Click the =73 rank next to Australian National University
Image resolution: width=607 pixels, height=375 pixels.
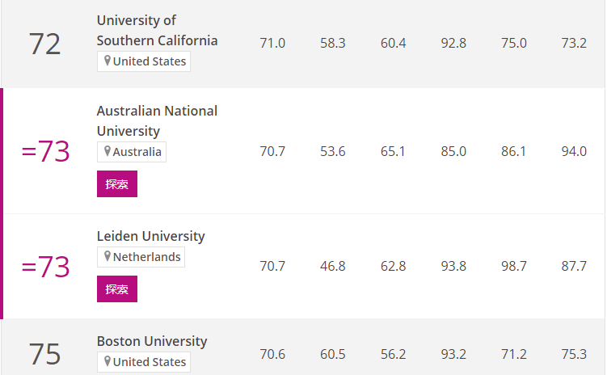pyautogui.click(x=46, y=151)
